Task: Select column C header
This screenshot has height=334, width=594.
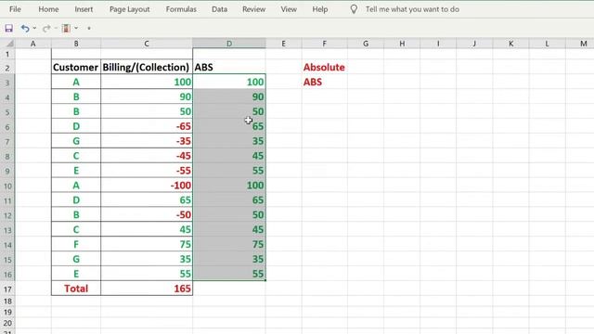Action: (x=147, y=44)
